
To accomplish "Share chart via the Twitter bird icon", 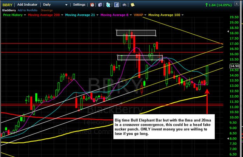I will pos(108,5).
